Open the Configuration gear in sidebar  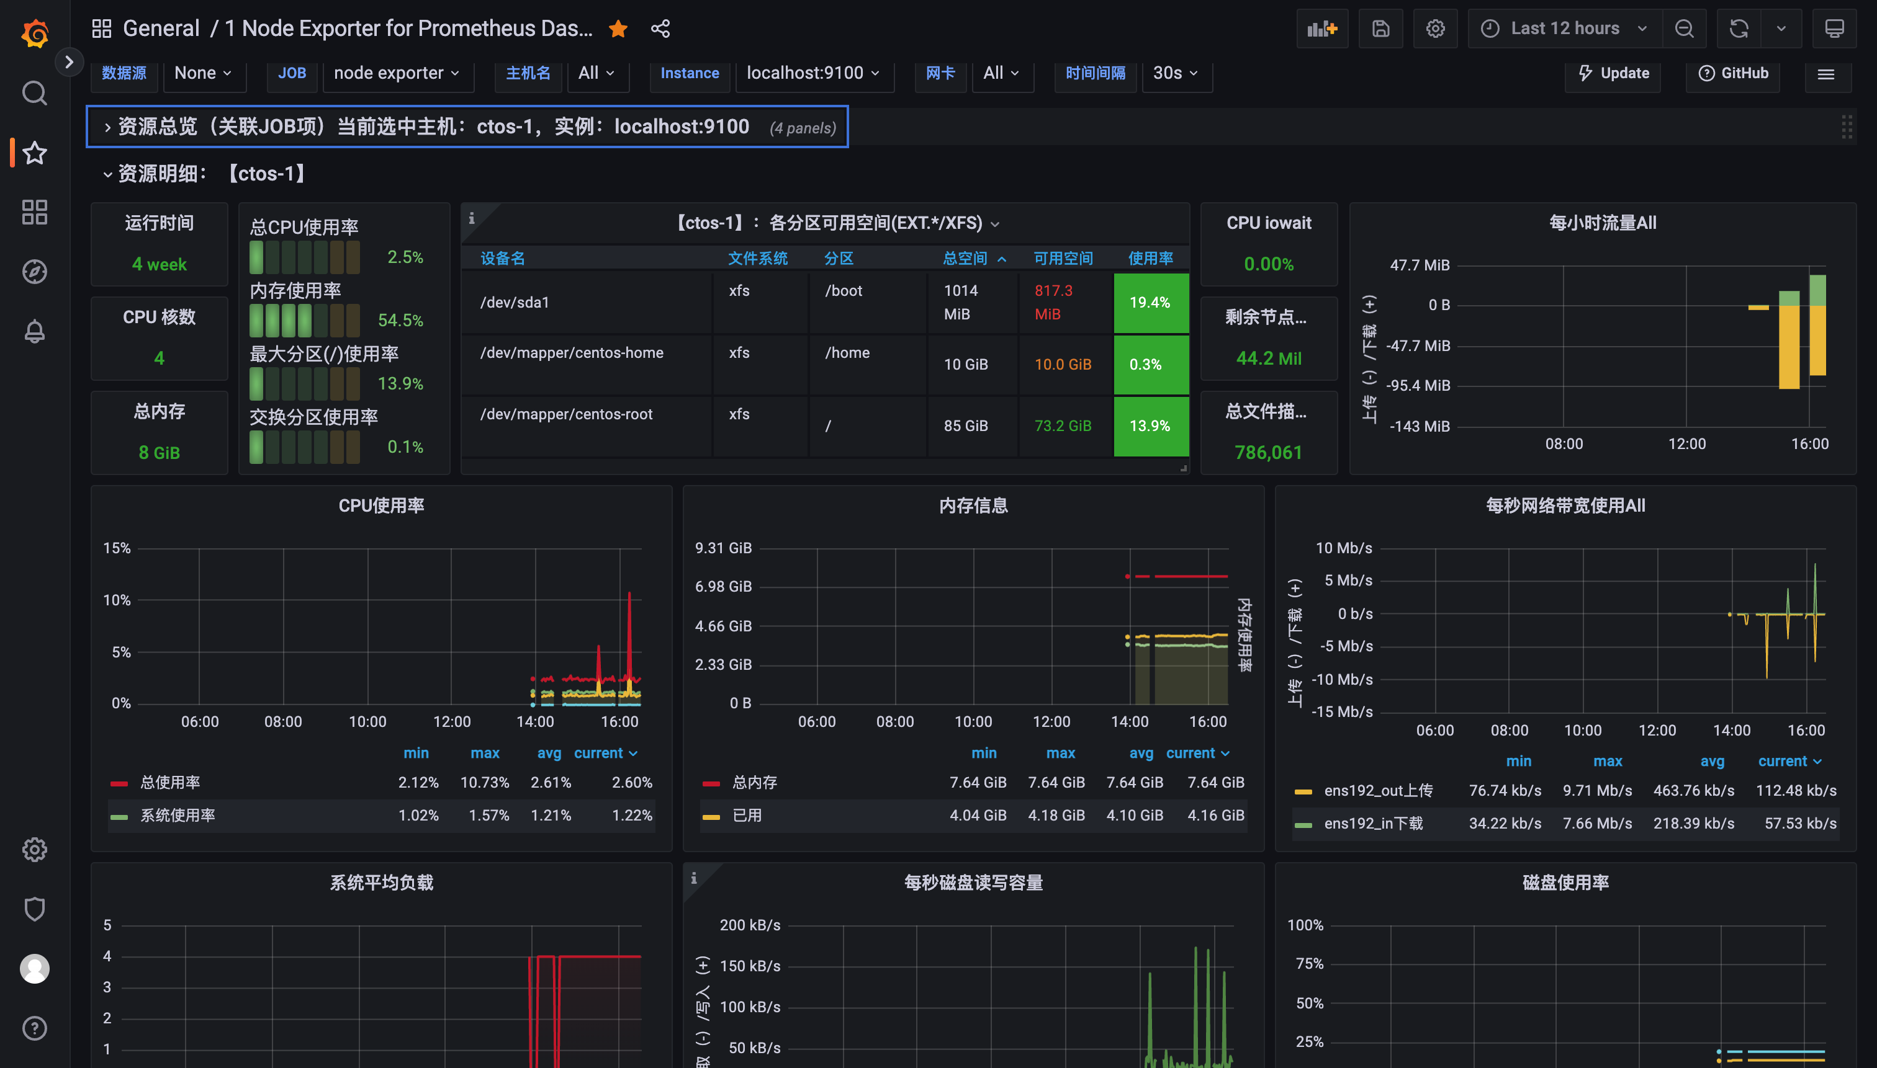click(35, 850)
